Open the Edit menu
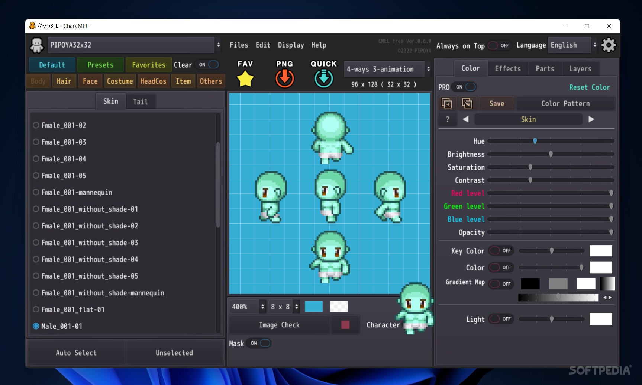 pyautogui.click(x=263, y=45)
